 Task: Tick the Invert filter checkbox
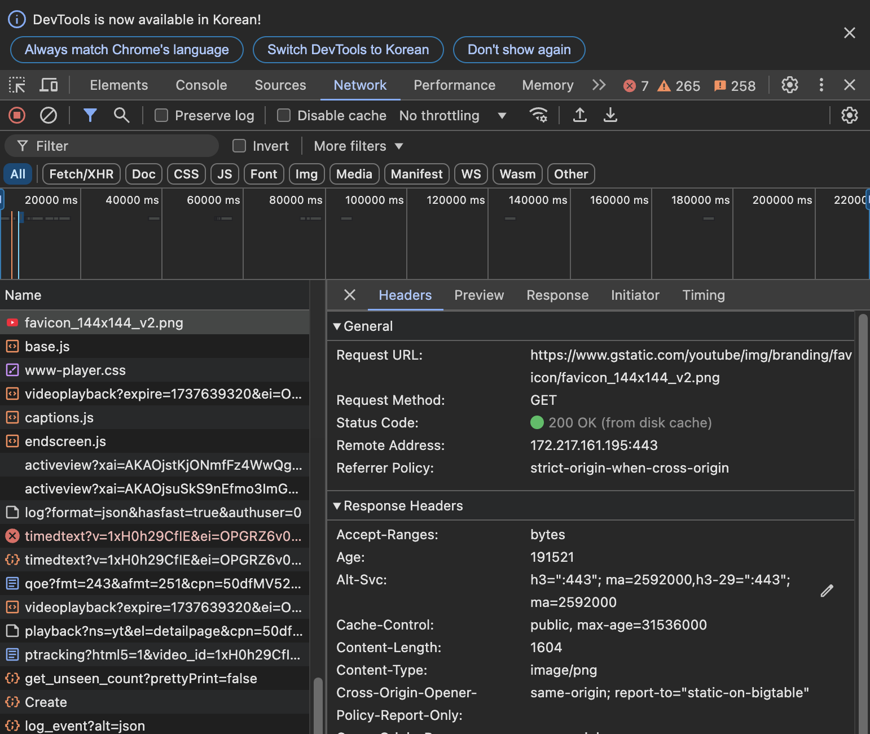240,146
